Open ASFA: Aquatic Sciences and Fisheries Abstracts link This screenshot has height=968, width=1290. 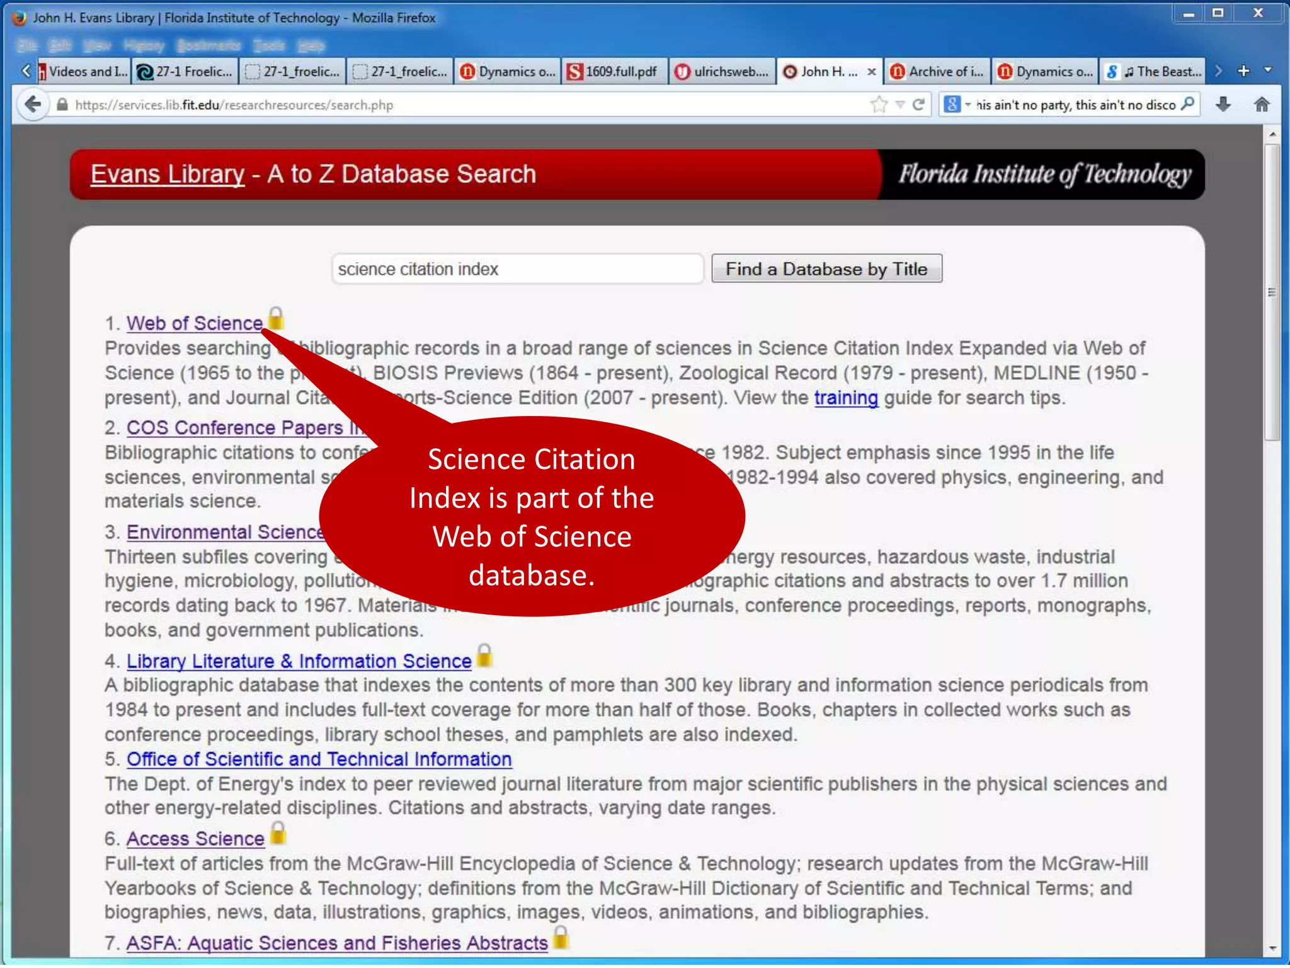pyautogui.click(x=337, y=943)
